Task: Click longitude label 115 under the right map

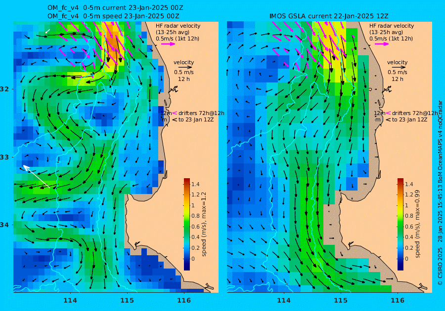Action: click(x=341, y=301)
